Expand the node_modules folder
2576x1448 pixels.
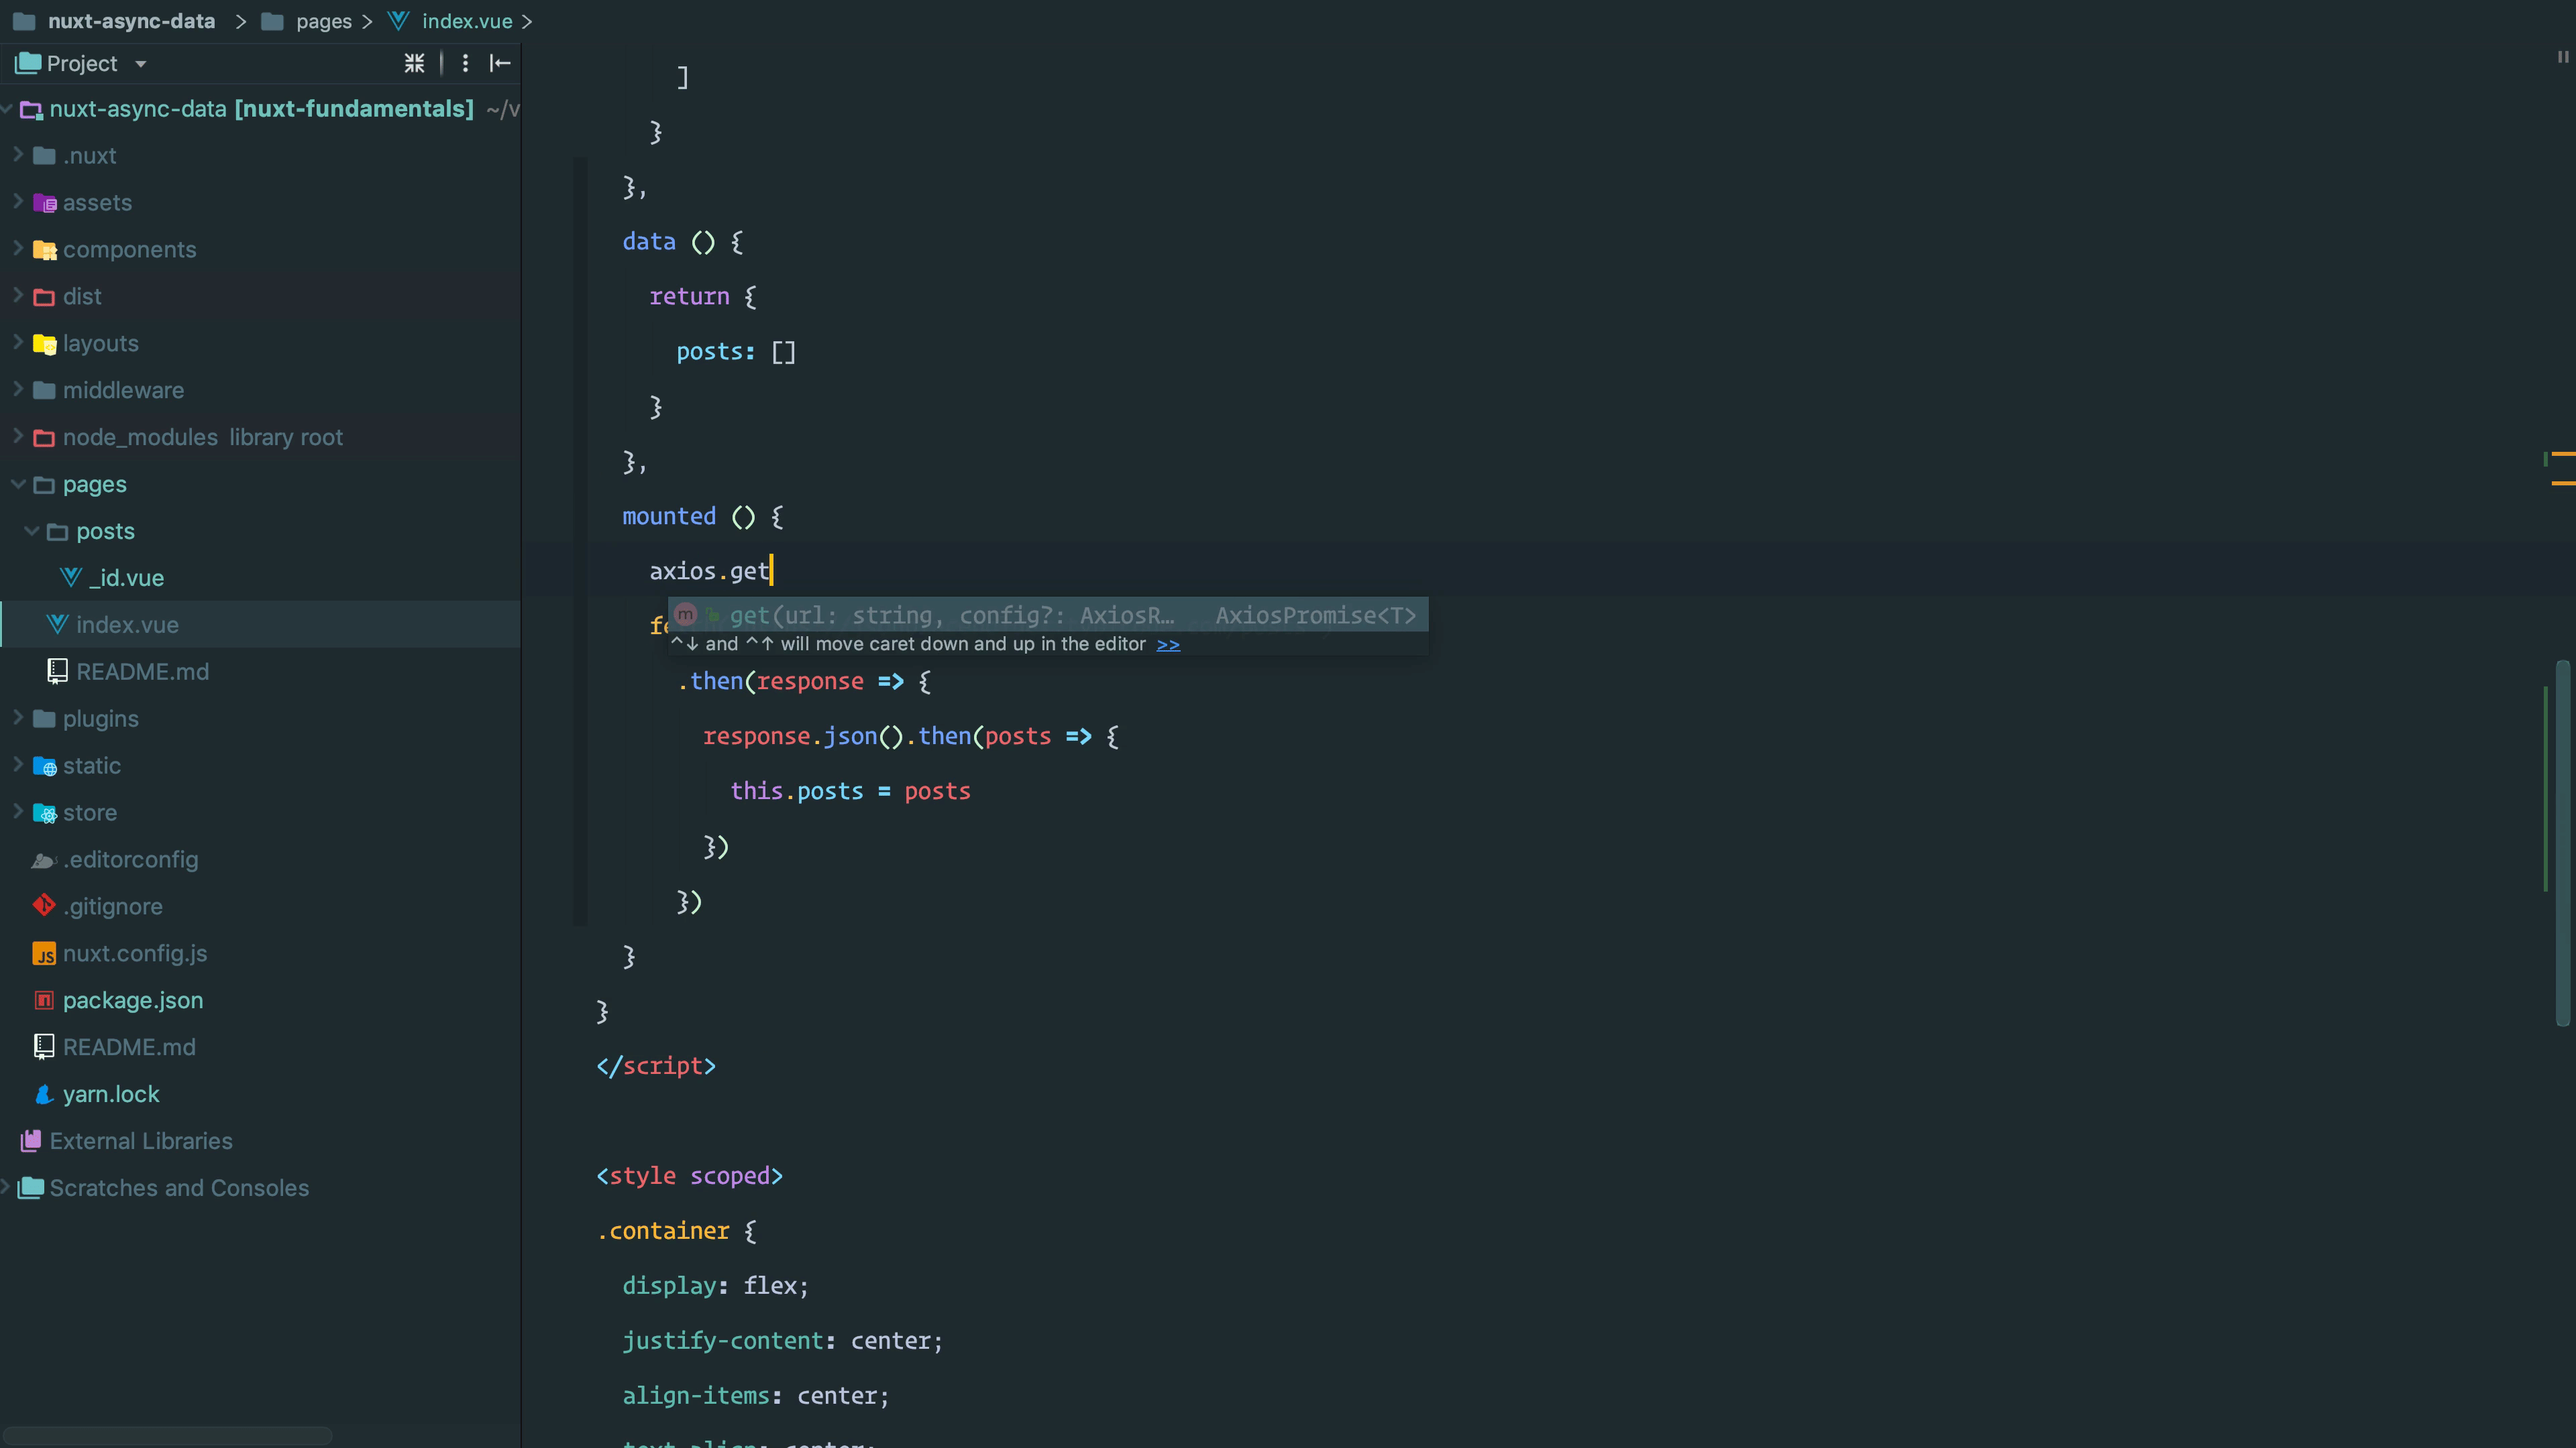tap(18, 436)
